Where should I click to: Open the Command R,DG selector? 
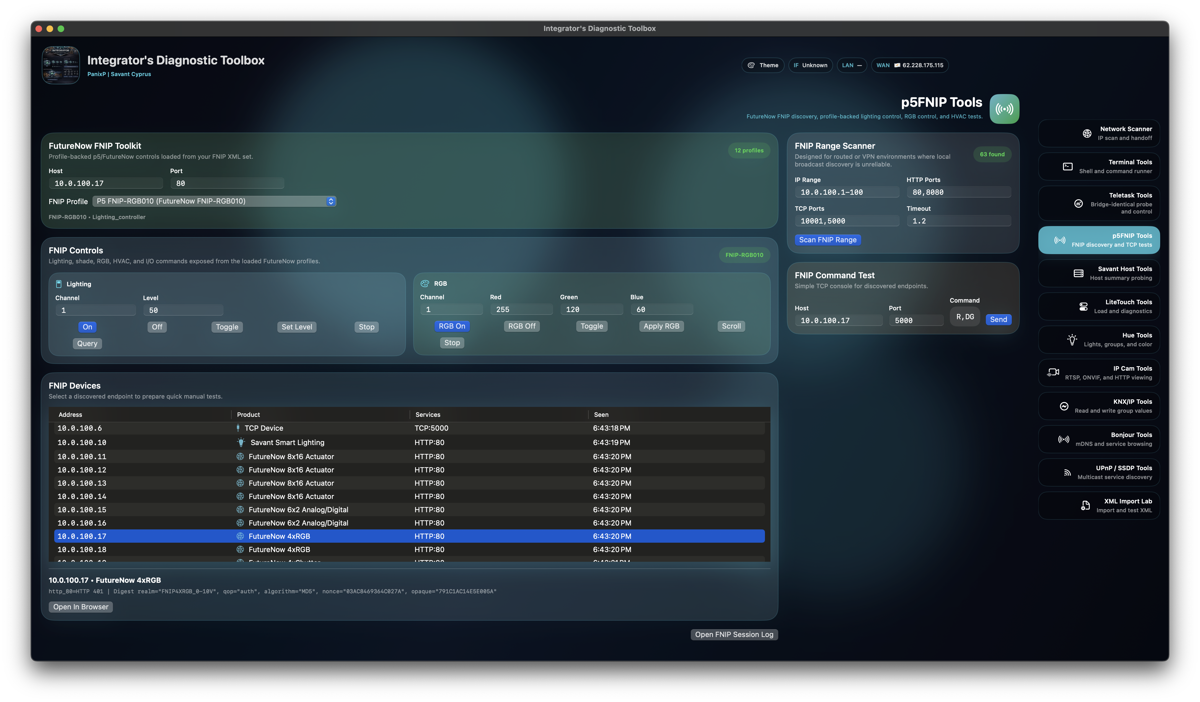coord(965,317)
